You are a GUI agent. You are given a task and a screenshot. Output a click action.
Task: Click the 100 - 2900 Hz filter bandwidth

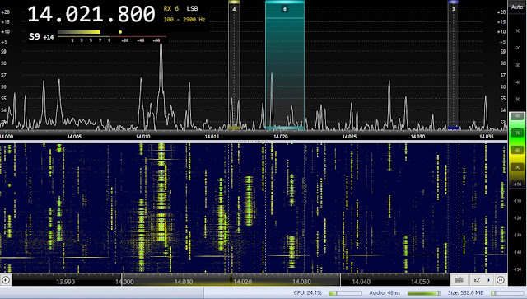click(x=184, y=20)
